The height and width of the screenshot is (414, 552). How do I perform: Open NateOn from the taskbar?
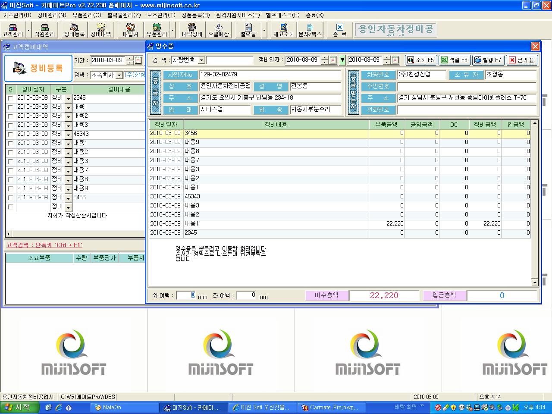click(x=124, y=407)
